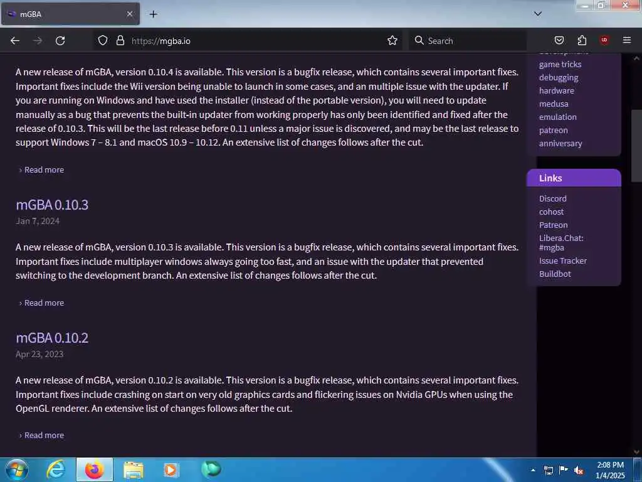Click the network tray icon
This screenshot has width=642, height=482.
549,470
